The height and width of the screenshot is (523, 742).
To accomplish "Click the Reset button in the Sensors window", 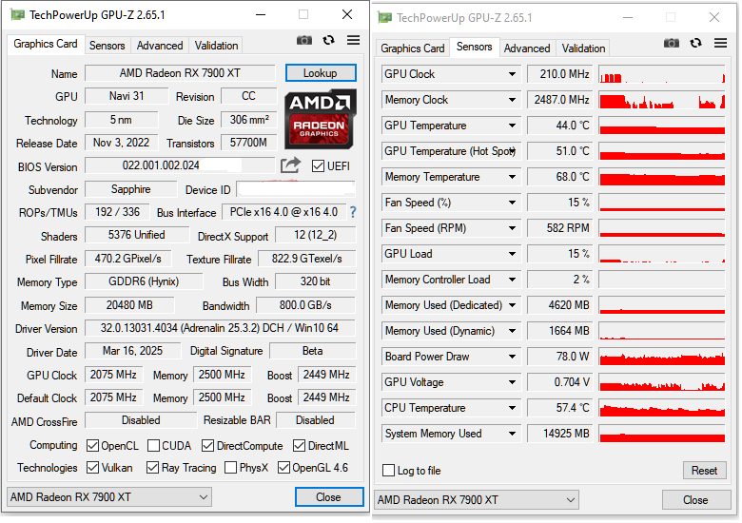I will (x=704, y=471).
